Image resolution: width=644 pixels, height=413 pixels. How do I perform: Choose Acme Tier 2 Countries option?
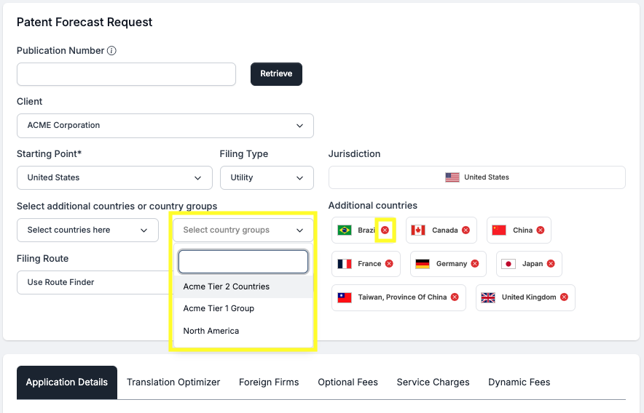coord(227,286)
